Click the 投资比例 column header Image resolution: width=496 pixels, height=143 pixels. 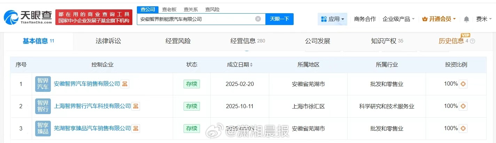click(x=456, y=65)
